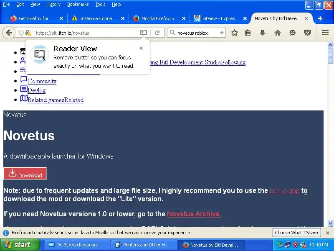Open the Devlog link
The image size is (334, 251).
pyautogui.click(x=37, y=90)
